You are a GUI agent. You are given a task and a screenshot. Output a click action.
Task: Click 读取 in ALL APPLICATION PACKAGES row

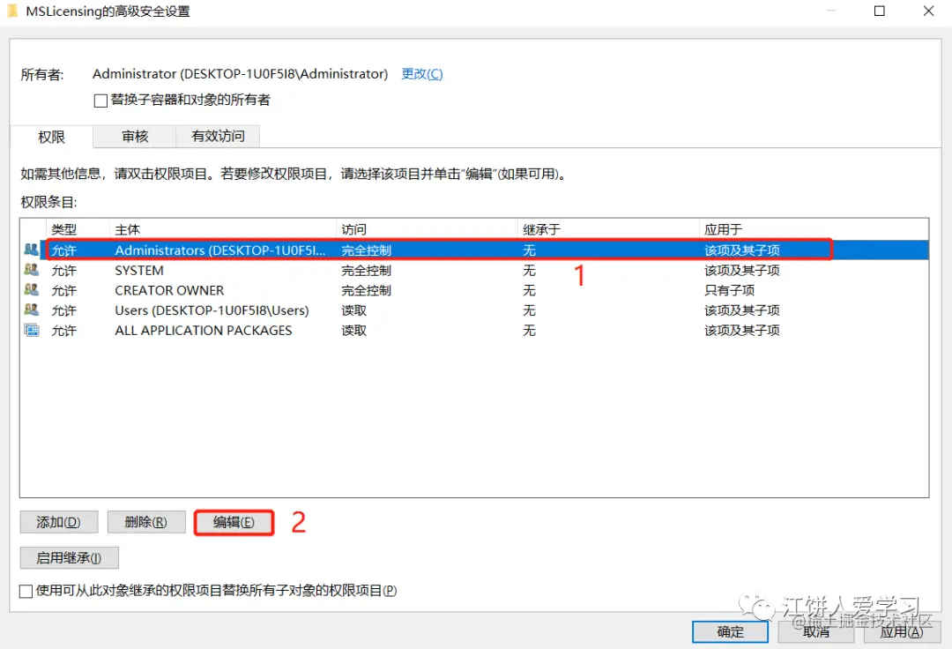click(x=354, y=331)
